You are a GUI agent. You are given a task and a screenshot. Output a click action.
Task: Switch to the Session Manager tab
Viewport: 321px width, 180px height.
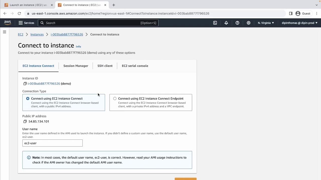pyautogui.click(x=76, y=66)
